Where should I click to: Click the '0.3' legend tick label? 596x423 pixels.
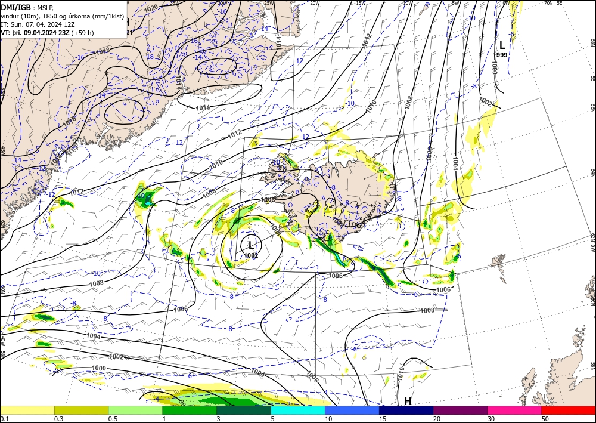pyautogui.click(x=58, y=419)
